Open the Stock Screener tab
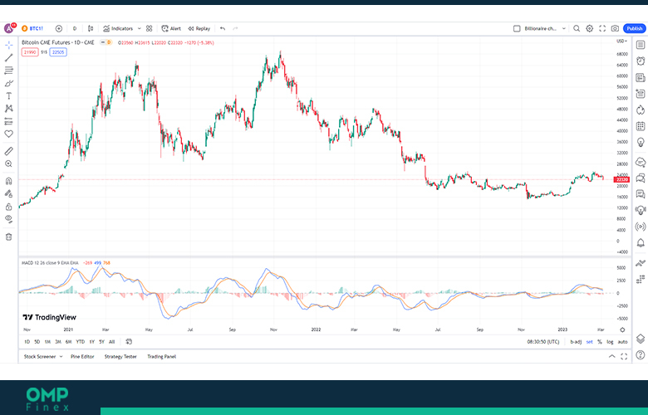The image size is (648, 415). coord(40,356)
